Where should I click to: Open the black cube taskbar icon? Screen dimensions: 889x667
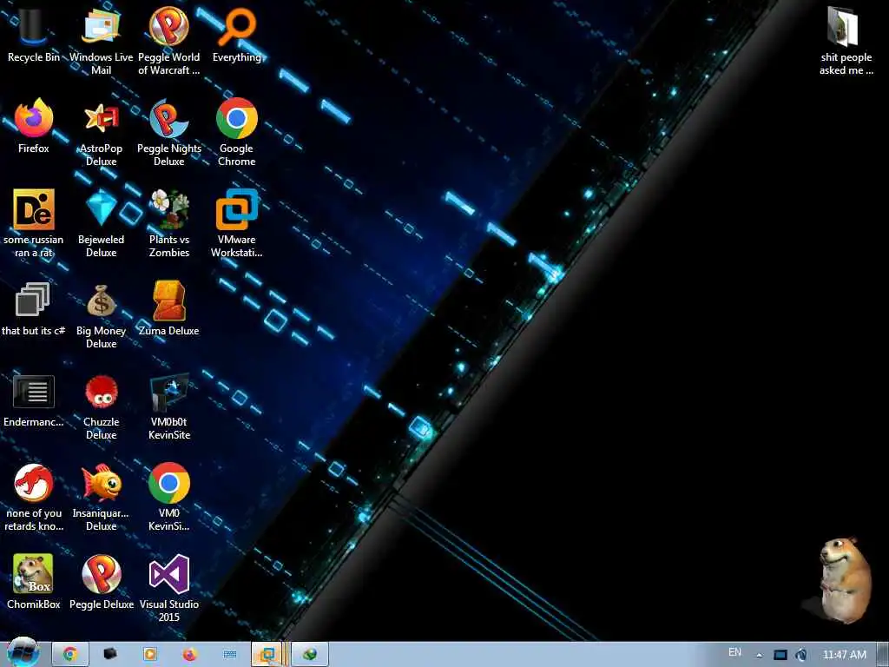coord(110,655)
